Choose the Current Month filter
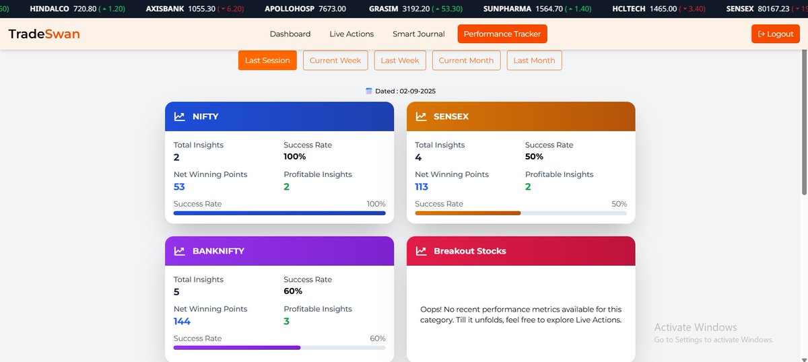Viewport: 808px width, 362px height. click(466, 60)
